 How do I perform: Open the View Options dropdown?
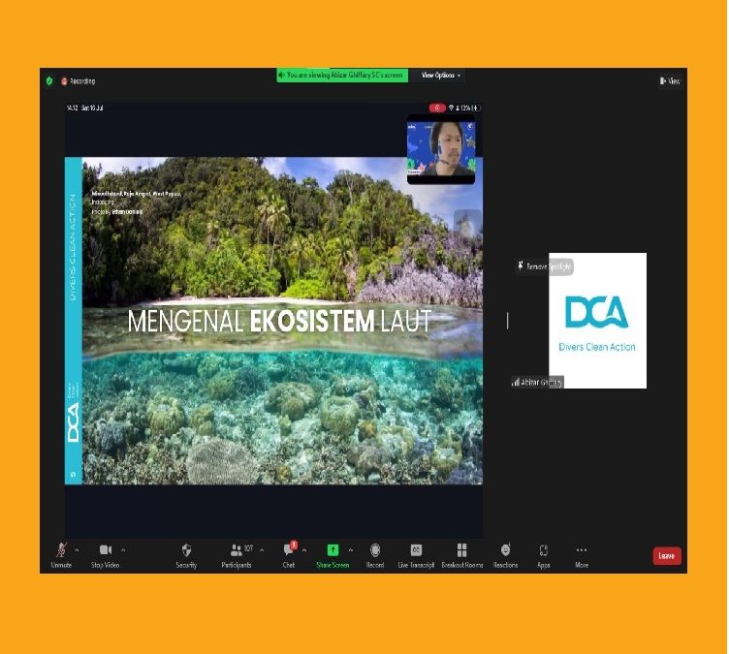441,76
